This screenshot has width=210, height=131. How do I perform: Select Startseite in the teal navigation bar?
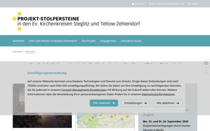pos(19,41)
